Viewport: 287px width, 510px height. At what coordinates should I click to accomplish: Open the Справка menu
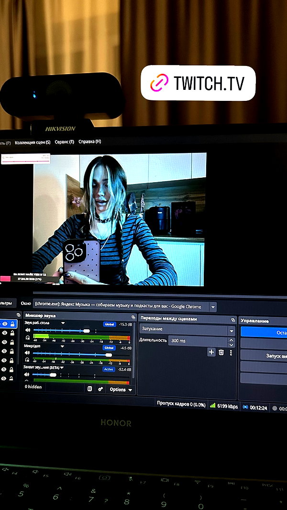(90, 141)
